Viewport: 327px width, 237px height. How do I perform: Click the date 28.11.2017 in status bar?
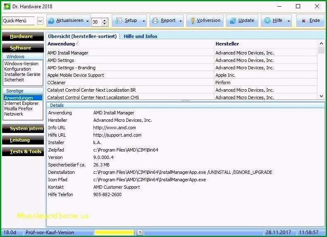278,232
